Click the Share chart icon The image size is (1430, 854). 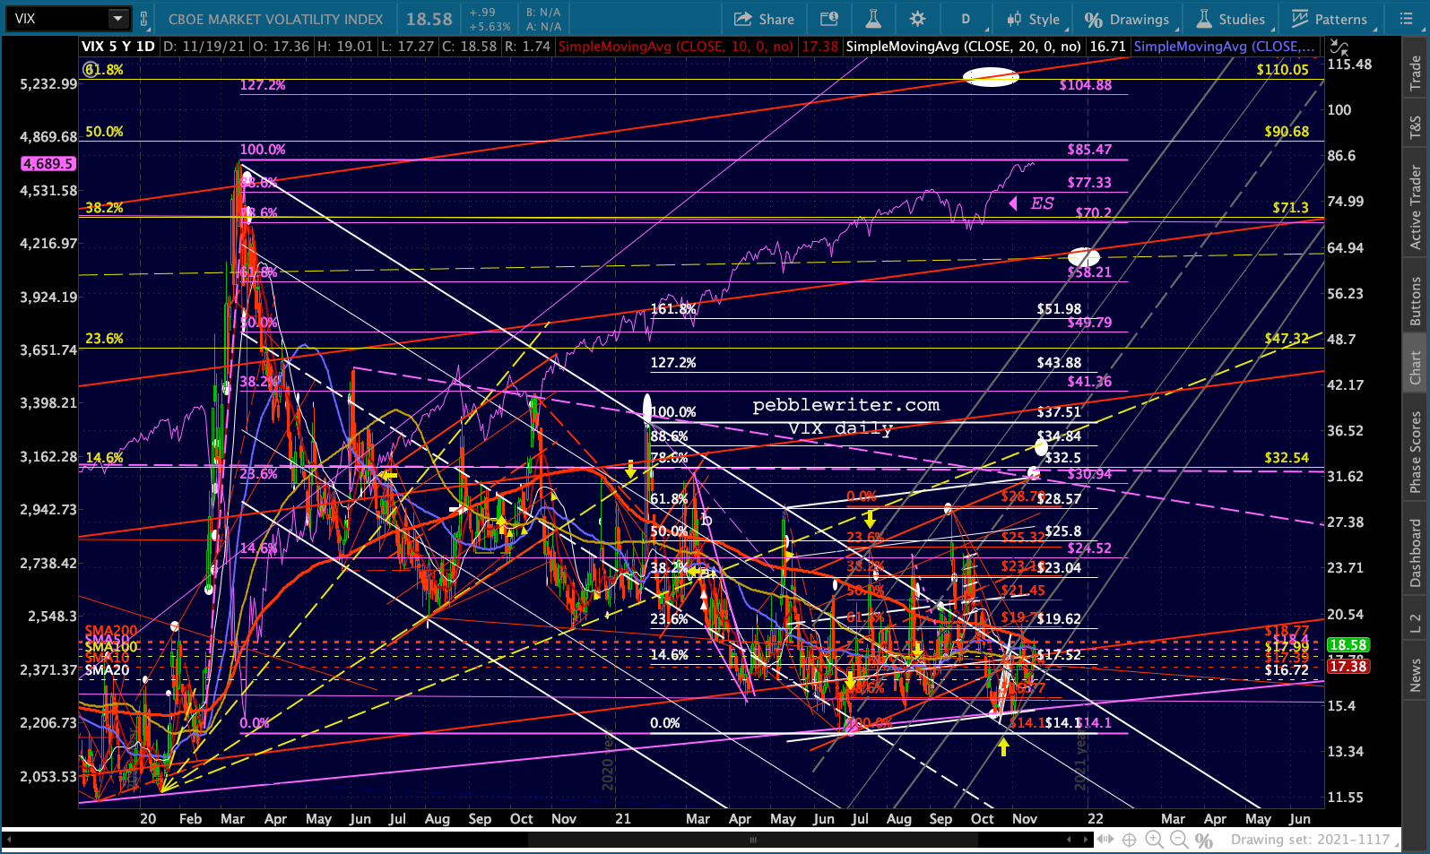click(x=764, y=19)
